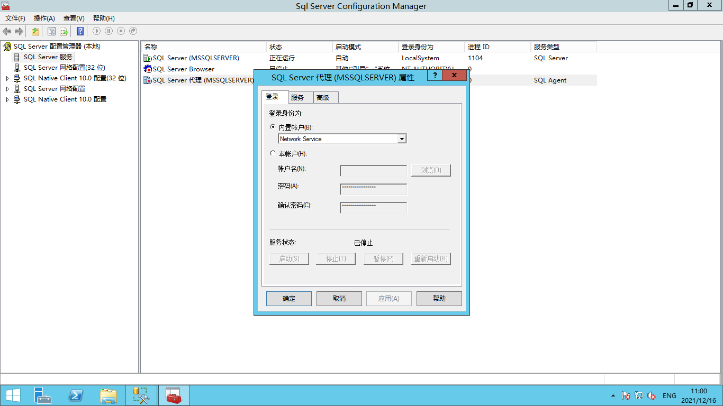
Task: Click the help question mark in the dialog title bar
Action: (435, 76)
